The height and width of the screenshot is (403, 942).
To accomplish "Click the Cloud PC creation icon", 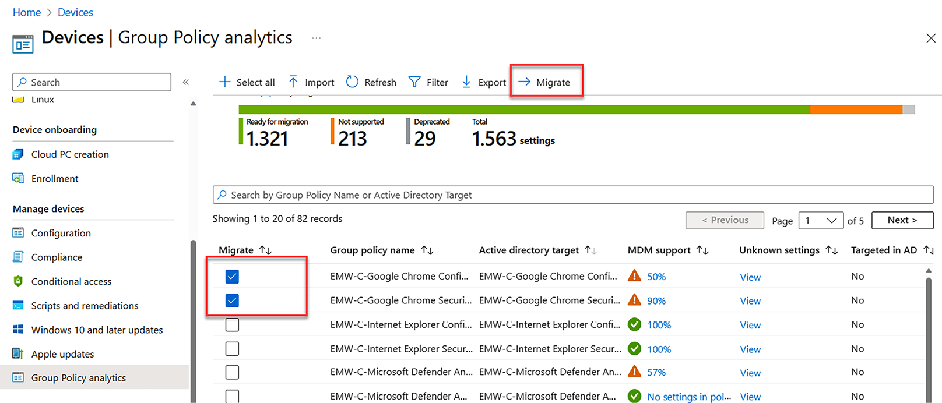I will point(18,154).
